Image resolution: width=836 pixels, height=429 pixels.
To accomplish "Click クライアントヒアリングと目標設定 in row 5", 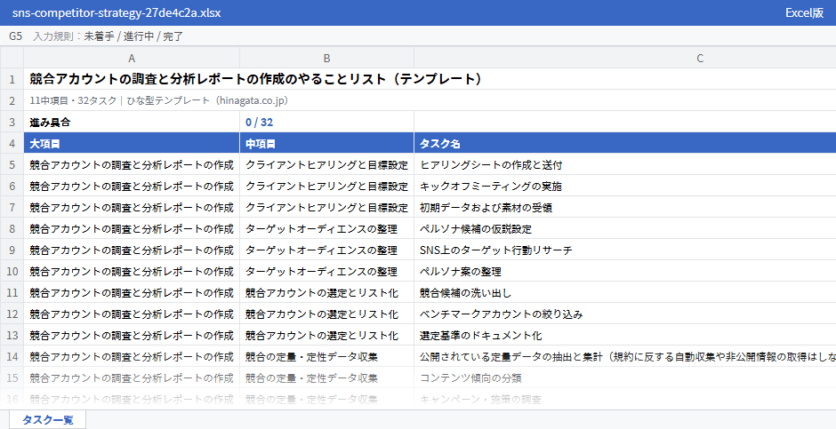I will pos(326,164).
